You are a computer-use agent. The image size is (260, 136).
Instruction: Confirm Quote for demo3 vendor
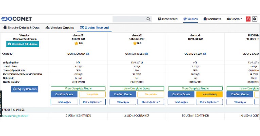[x=64, y=95]
